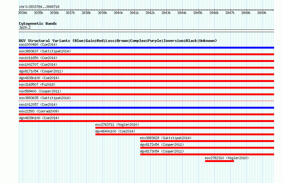Click the Cytogenetic Bands track title
The height and width of the screenshot is (183, 283).
pos(38,24)
